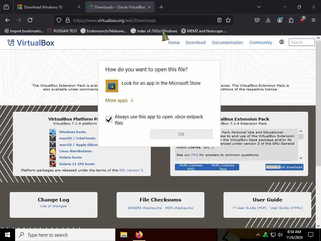Click the taskbar Type here to search box

pos(65,235)
